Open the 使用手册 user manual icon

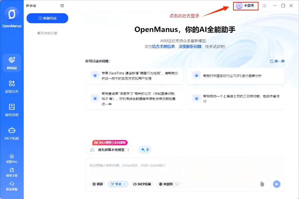click(12, 172)
